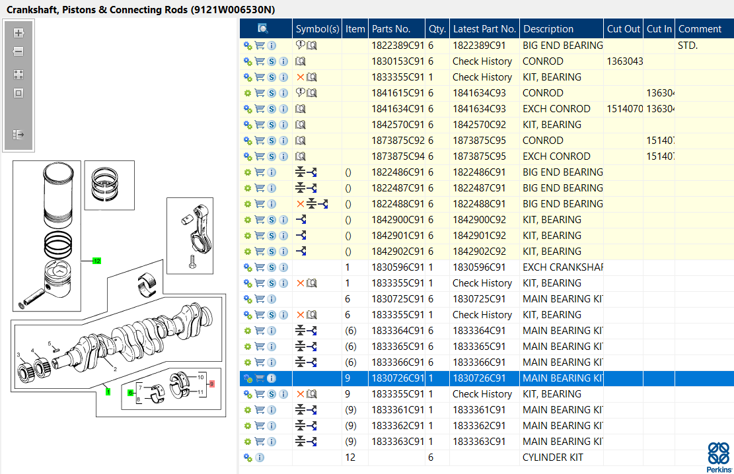Add part 1822389C91 to shopping cart

coord(260,46)
